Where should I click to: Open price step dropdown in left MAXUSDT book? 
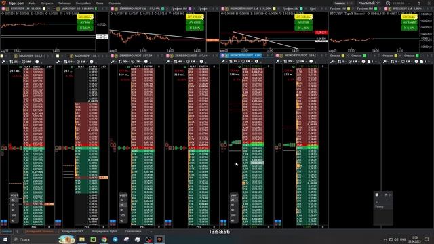14,62
